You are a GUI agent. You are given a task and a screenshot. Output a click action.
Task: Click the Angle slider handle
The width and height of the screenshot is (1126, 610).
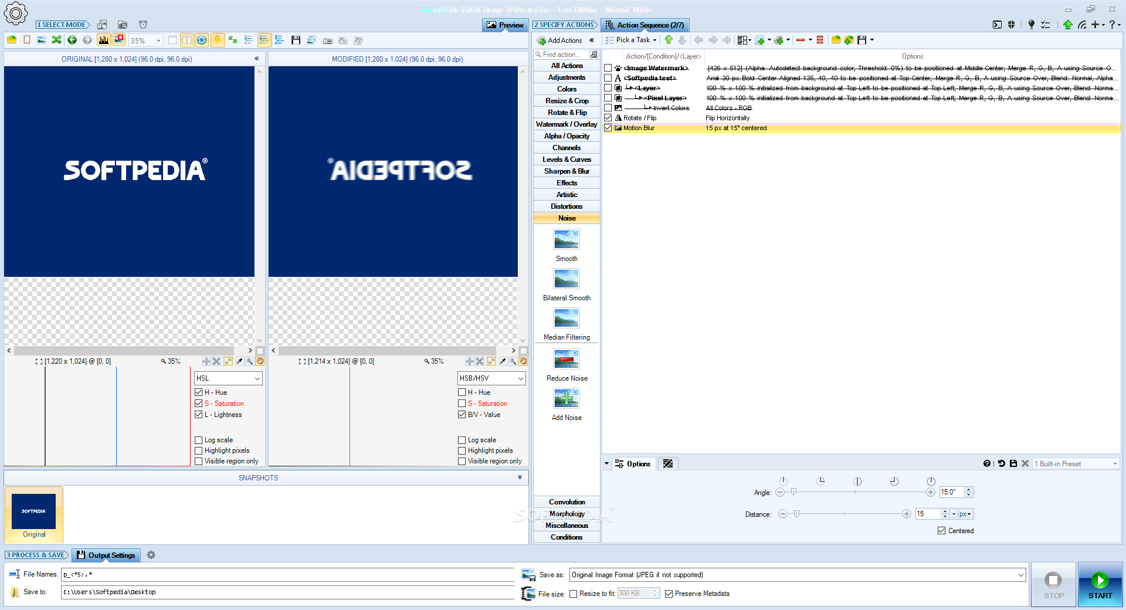pos(793,492)
